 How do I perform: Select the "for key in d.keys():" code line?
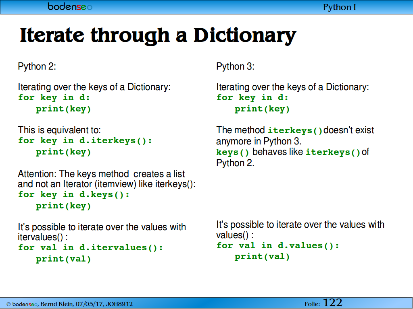(74, 195)
